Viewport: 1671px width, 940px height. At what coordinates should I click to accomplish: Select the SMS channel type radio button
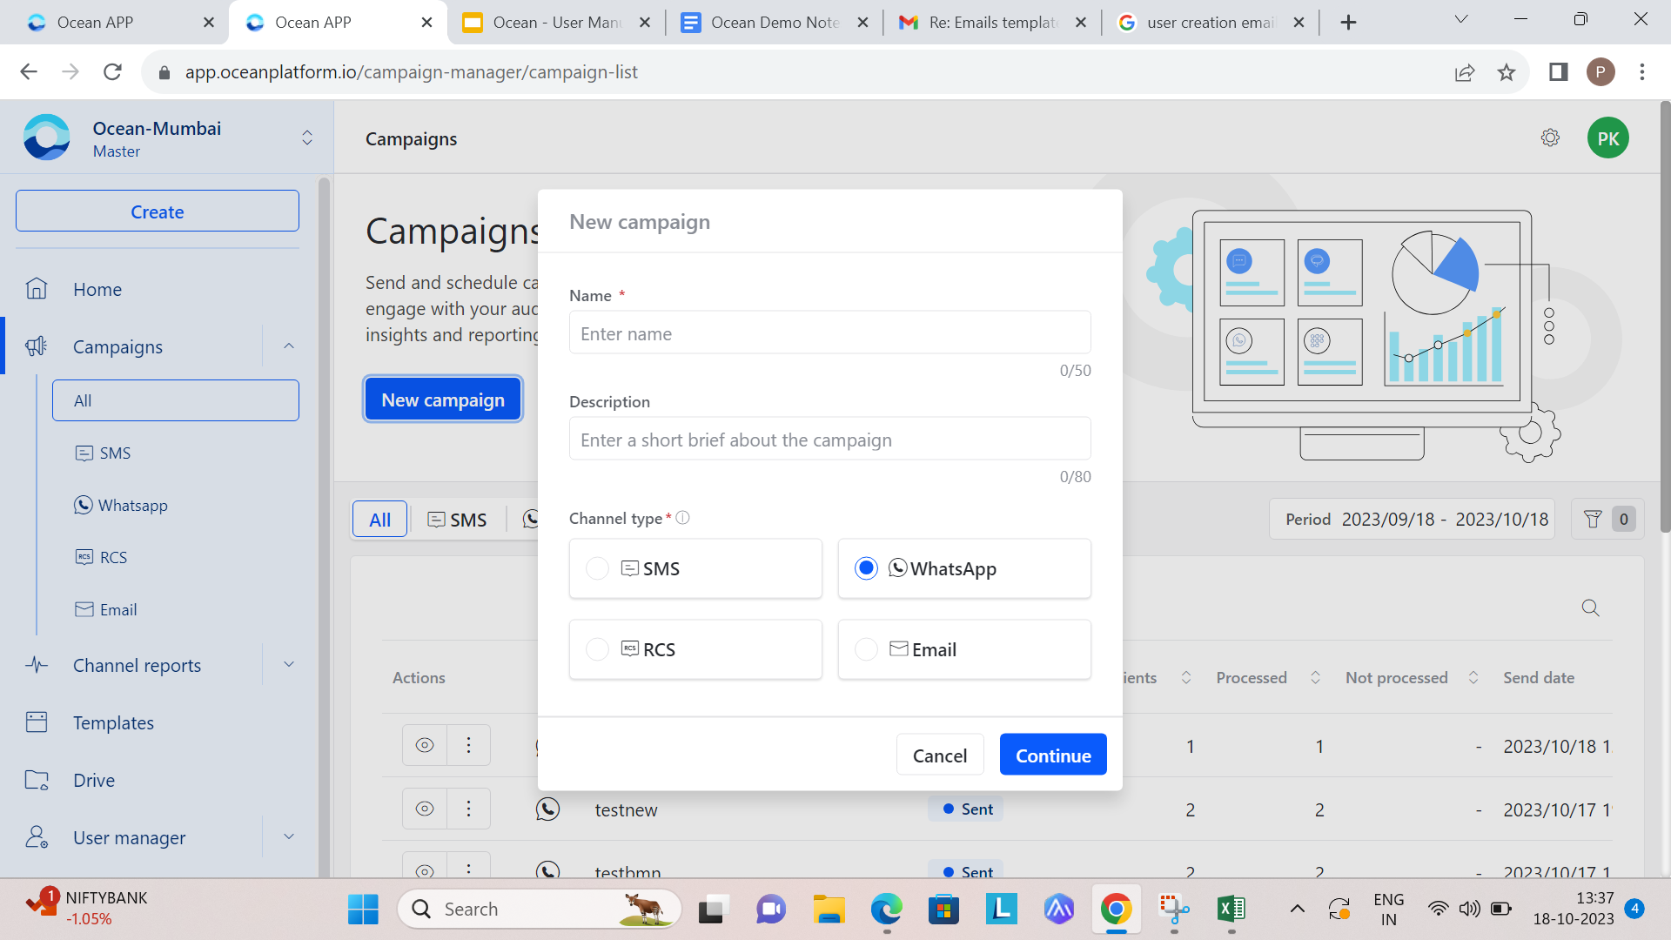tap(597, 568)
